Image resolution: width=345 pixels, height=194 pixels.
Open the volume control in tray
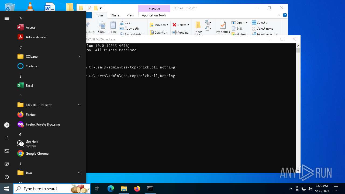point(310,189)
